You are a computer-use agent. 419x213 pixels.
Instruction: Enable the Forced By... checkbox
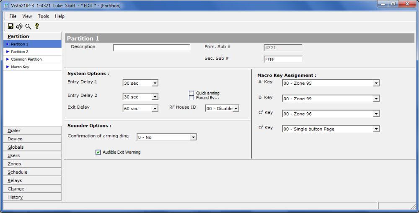click(191, 98)
